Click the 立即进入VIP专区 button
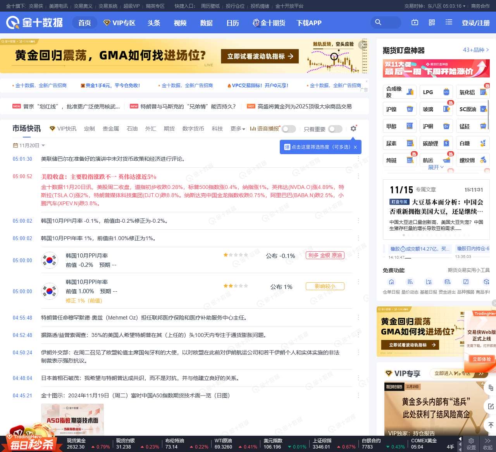 459,373
